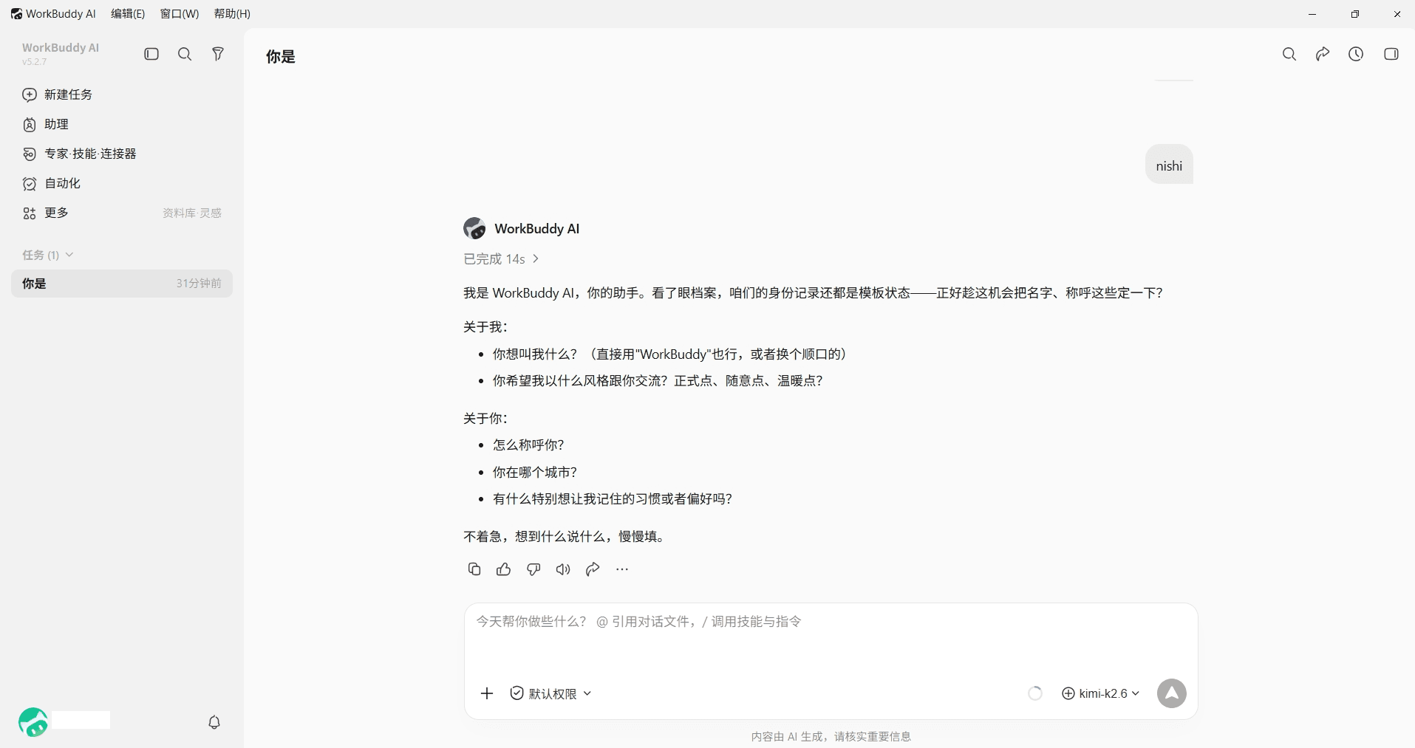This screenshot has width=1415, height=748.
Task: Add an attachment with the plus icon
Action: click(x=487, y=693)
